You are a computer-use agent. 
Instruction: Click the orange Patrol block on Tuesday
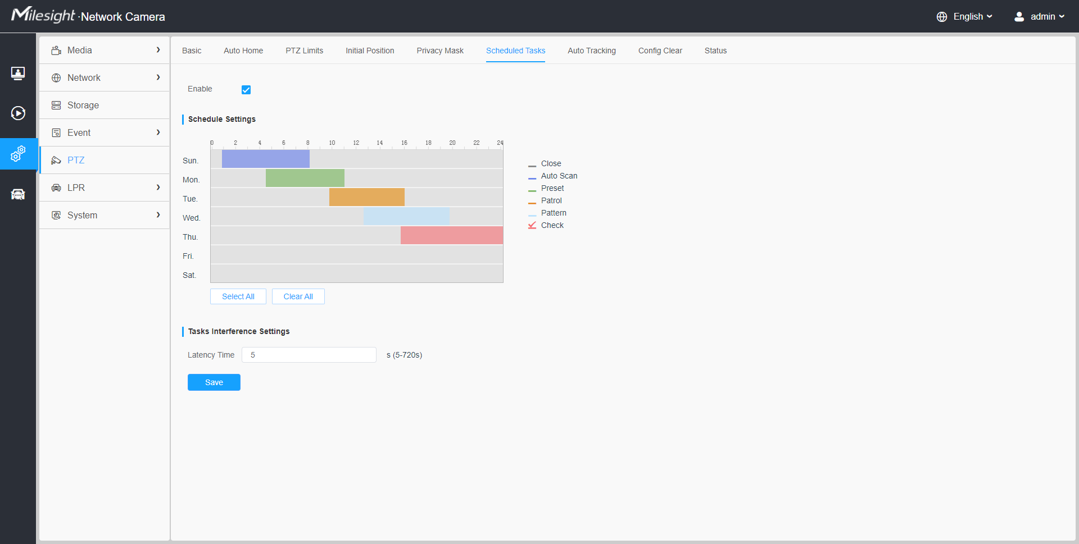coord(366,197)
